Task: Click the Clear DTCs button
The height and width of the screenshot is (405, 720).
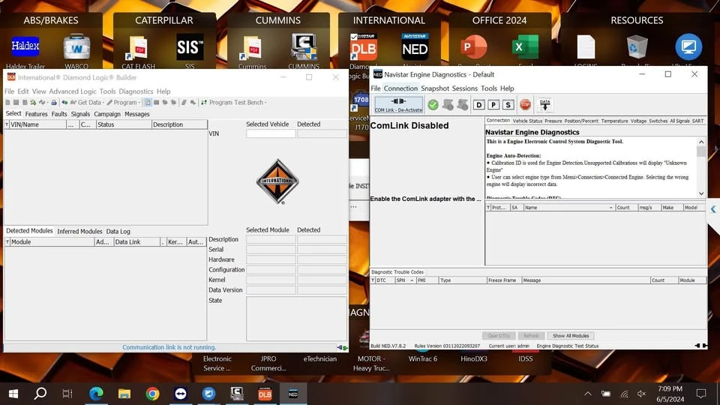Action: [x=499, y=336]
